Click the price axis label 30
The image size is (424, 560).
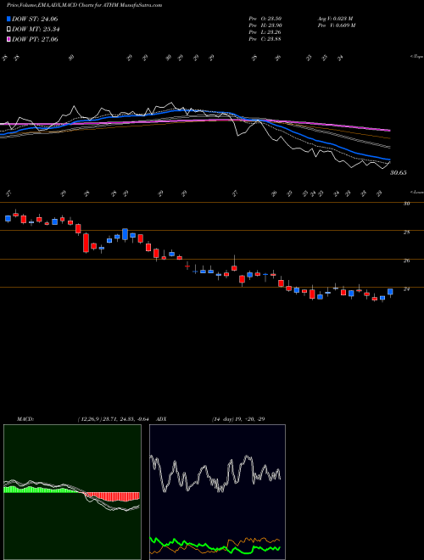click(406, 204)
